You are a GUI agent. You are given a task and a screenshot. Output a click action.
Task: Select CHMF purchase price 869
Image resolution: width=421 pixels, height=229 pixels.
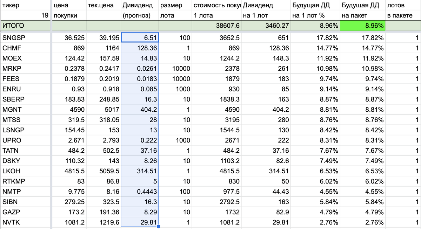coord(69,48)
